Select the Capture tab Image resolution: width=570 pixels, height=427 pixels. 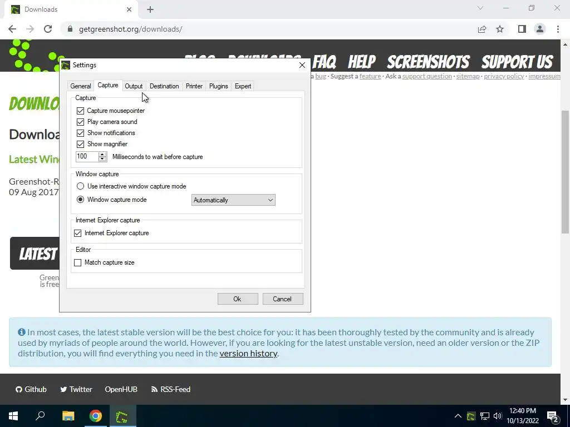point(108,85)
